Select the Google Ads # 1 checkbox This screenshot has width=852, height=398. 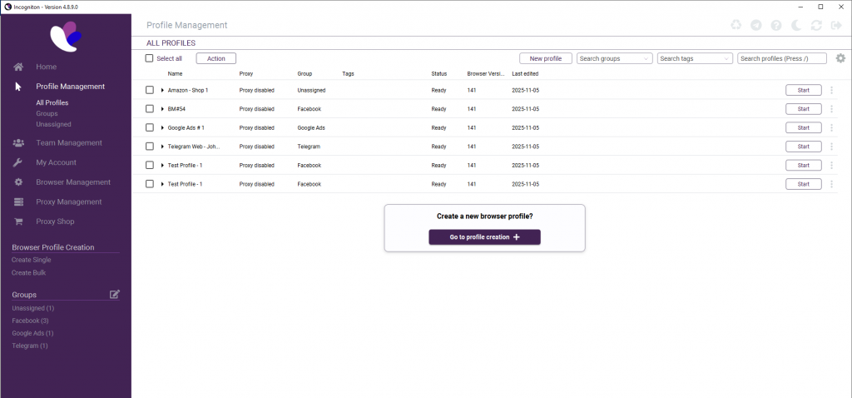pos(150,127)
